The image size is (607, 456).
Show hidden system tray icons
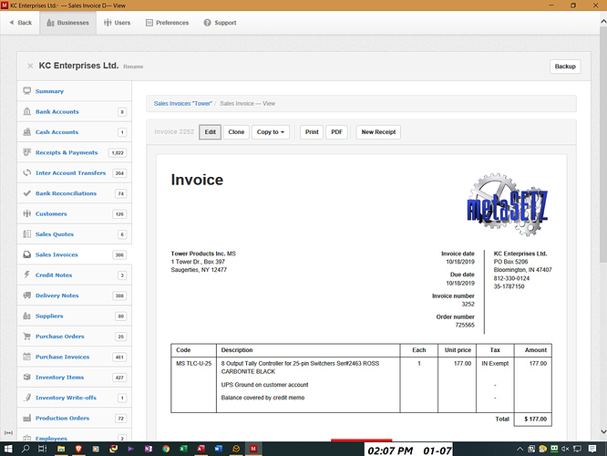(x=520, y=449)
